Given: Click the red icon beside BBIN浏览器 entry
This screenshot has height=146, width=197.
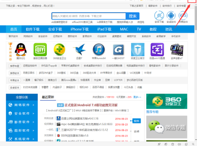Looking at the screenshot, I should pos(58,135).
